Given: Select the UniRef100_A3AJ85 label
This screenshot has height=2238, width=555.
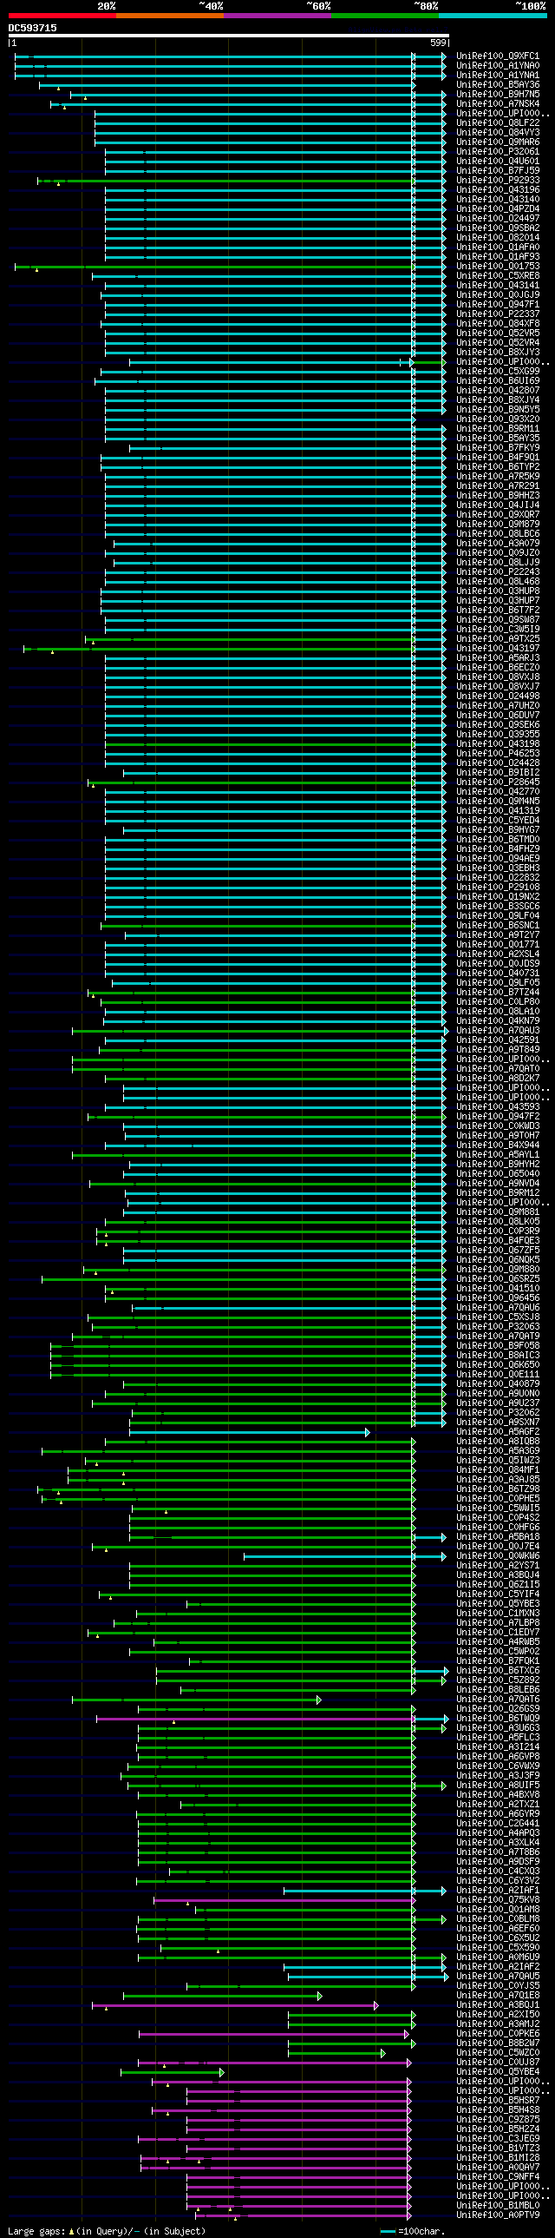Looking at the screenshot, I should (x=498, y=1481).
